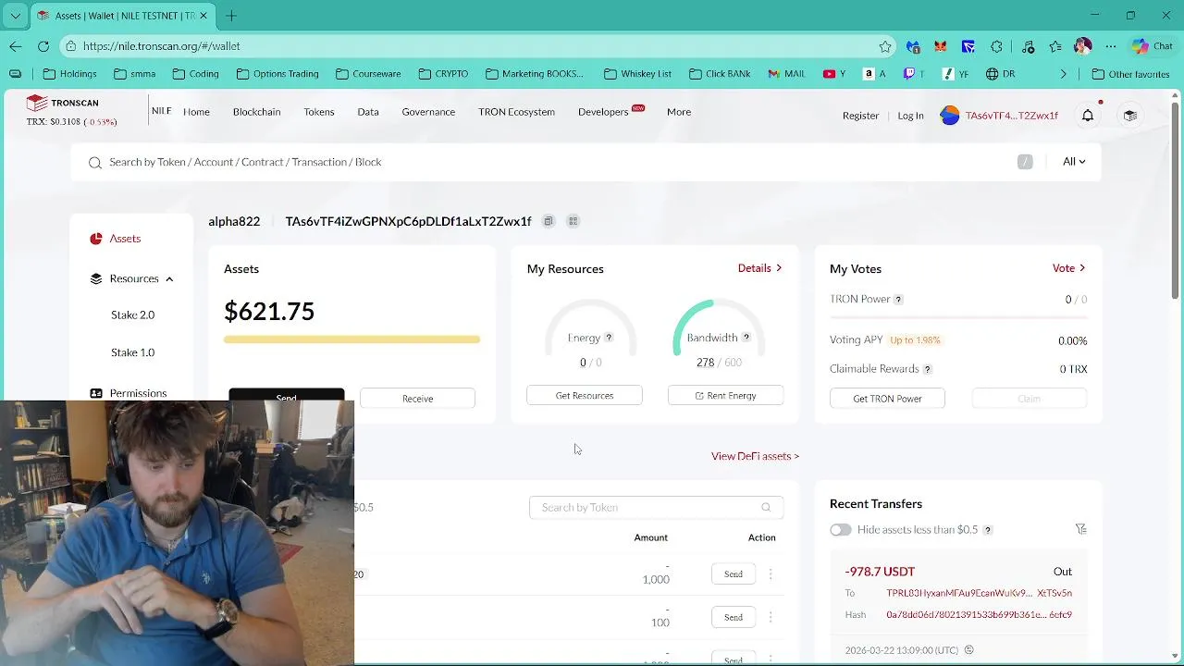Click the TRONSCAN logo

tap(62, 103)
